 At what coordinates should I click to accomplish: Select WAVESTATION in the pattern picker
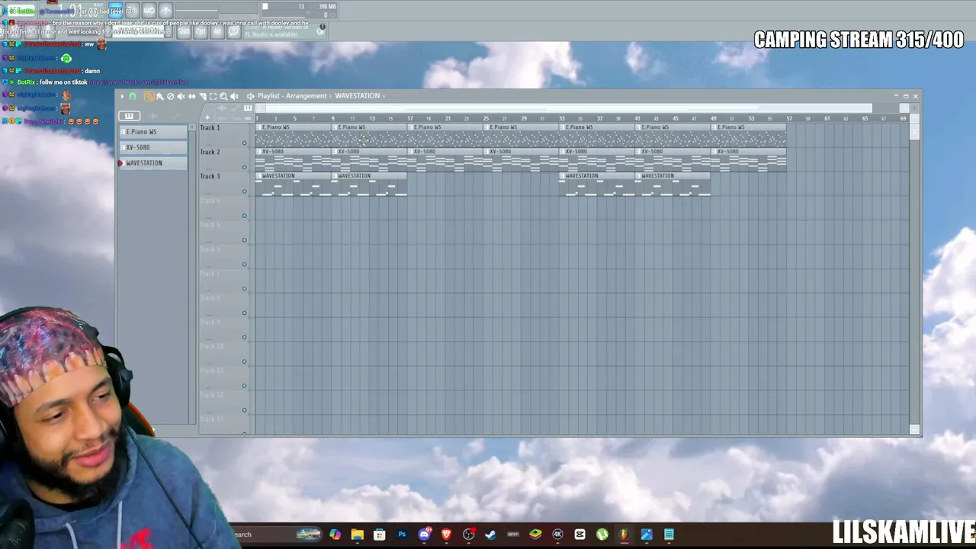point(152,163)
